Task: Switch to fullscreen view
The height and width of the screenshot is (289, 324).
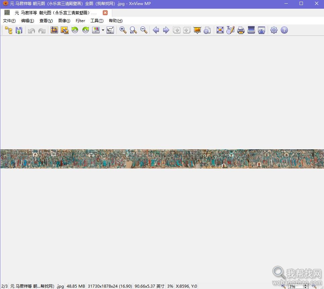Action: pos(220,30)
